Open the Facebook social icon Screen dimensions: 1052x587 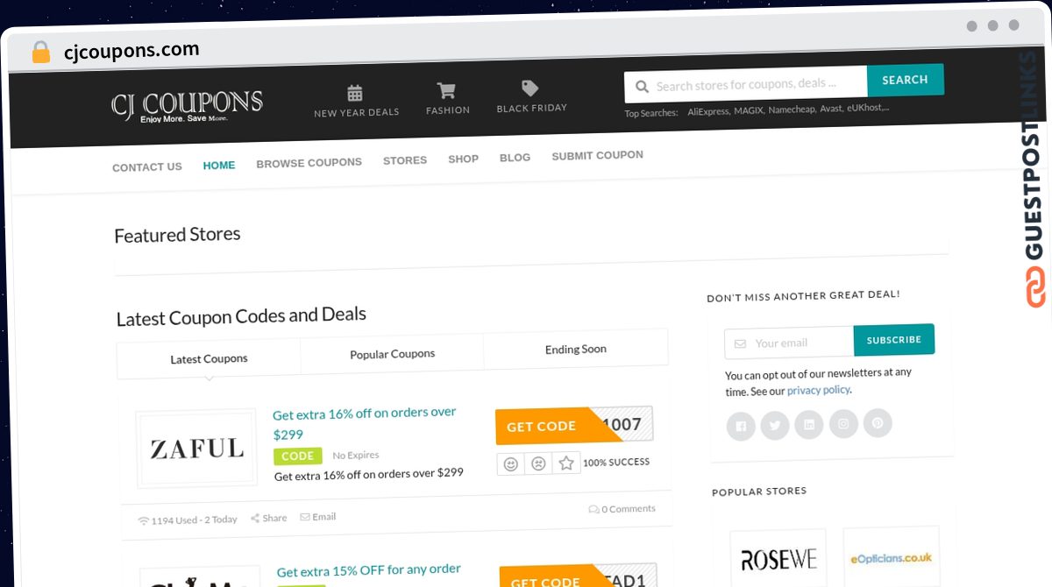741,427
